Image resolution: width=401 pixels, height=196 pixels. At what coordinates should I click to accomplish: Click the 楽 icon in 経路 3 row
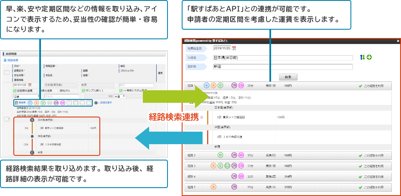213,166
